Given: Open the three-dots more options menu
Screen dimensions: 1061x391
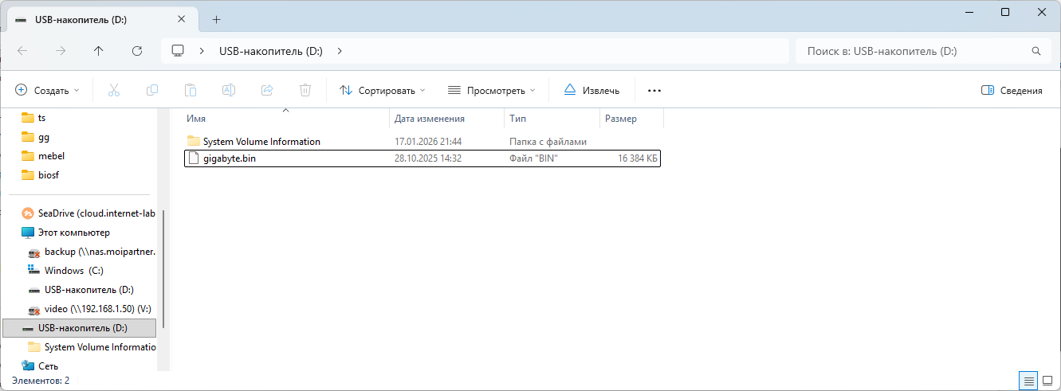Looking at the screenshot, I should (654, 91).
